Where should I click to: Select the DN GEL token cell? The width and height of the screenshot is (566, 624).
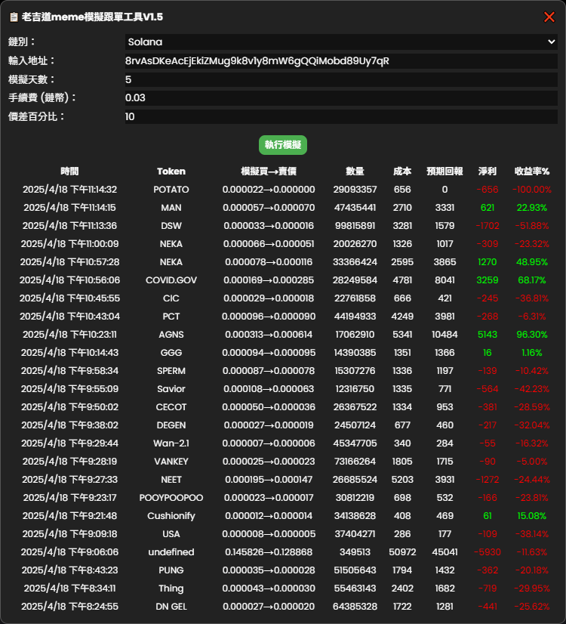point(171,607)
